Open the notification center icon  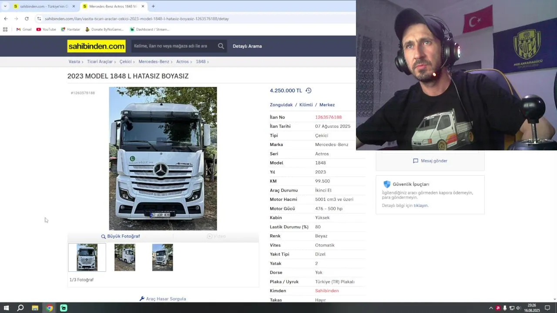pos(547,308)
